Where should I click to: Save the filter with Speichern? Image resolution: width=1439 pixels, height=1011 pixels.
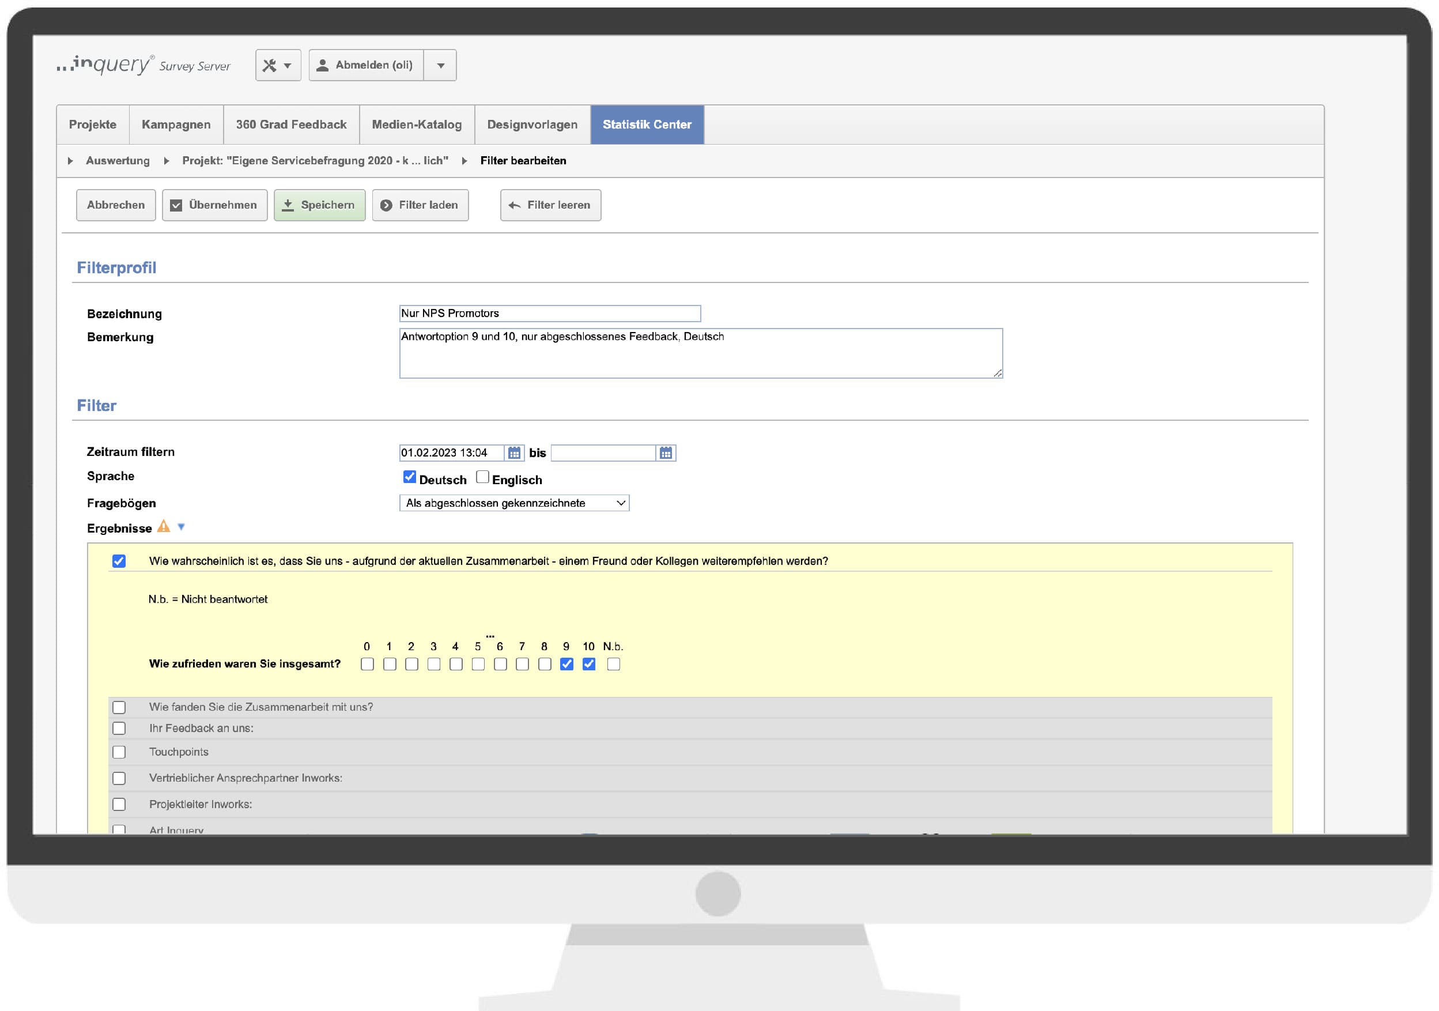point(320,205)
